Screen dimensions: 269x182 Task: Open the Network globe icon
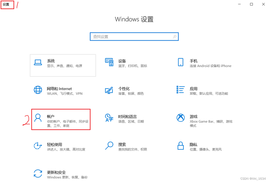[38, 90]
